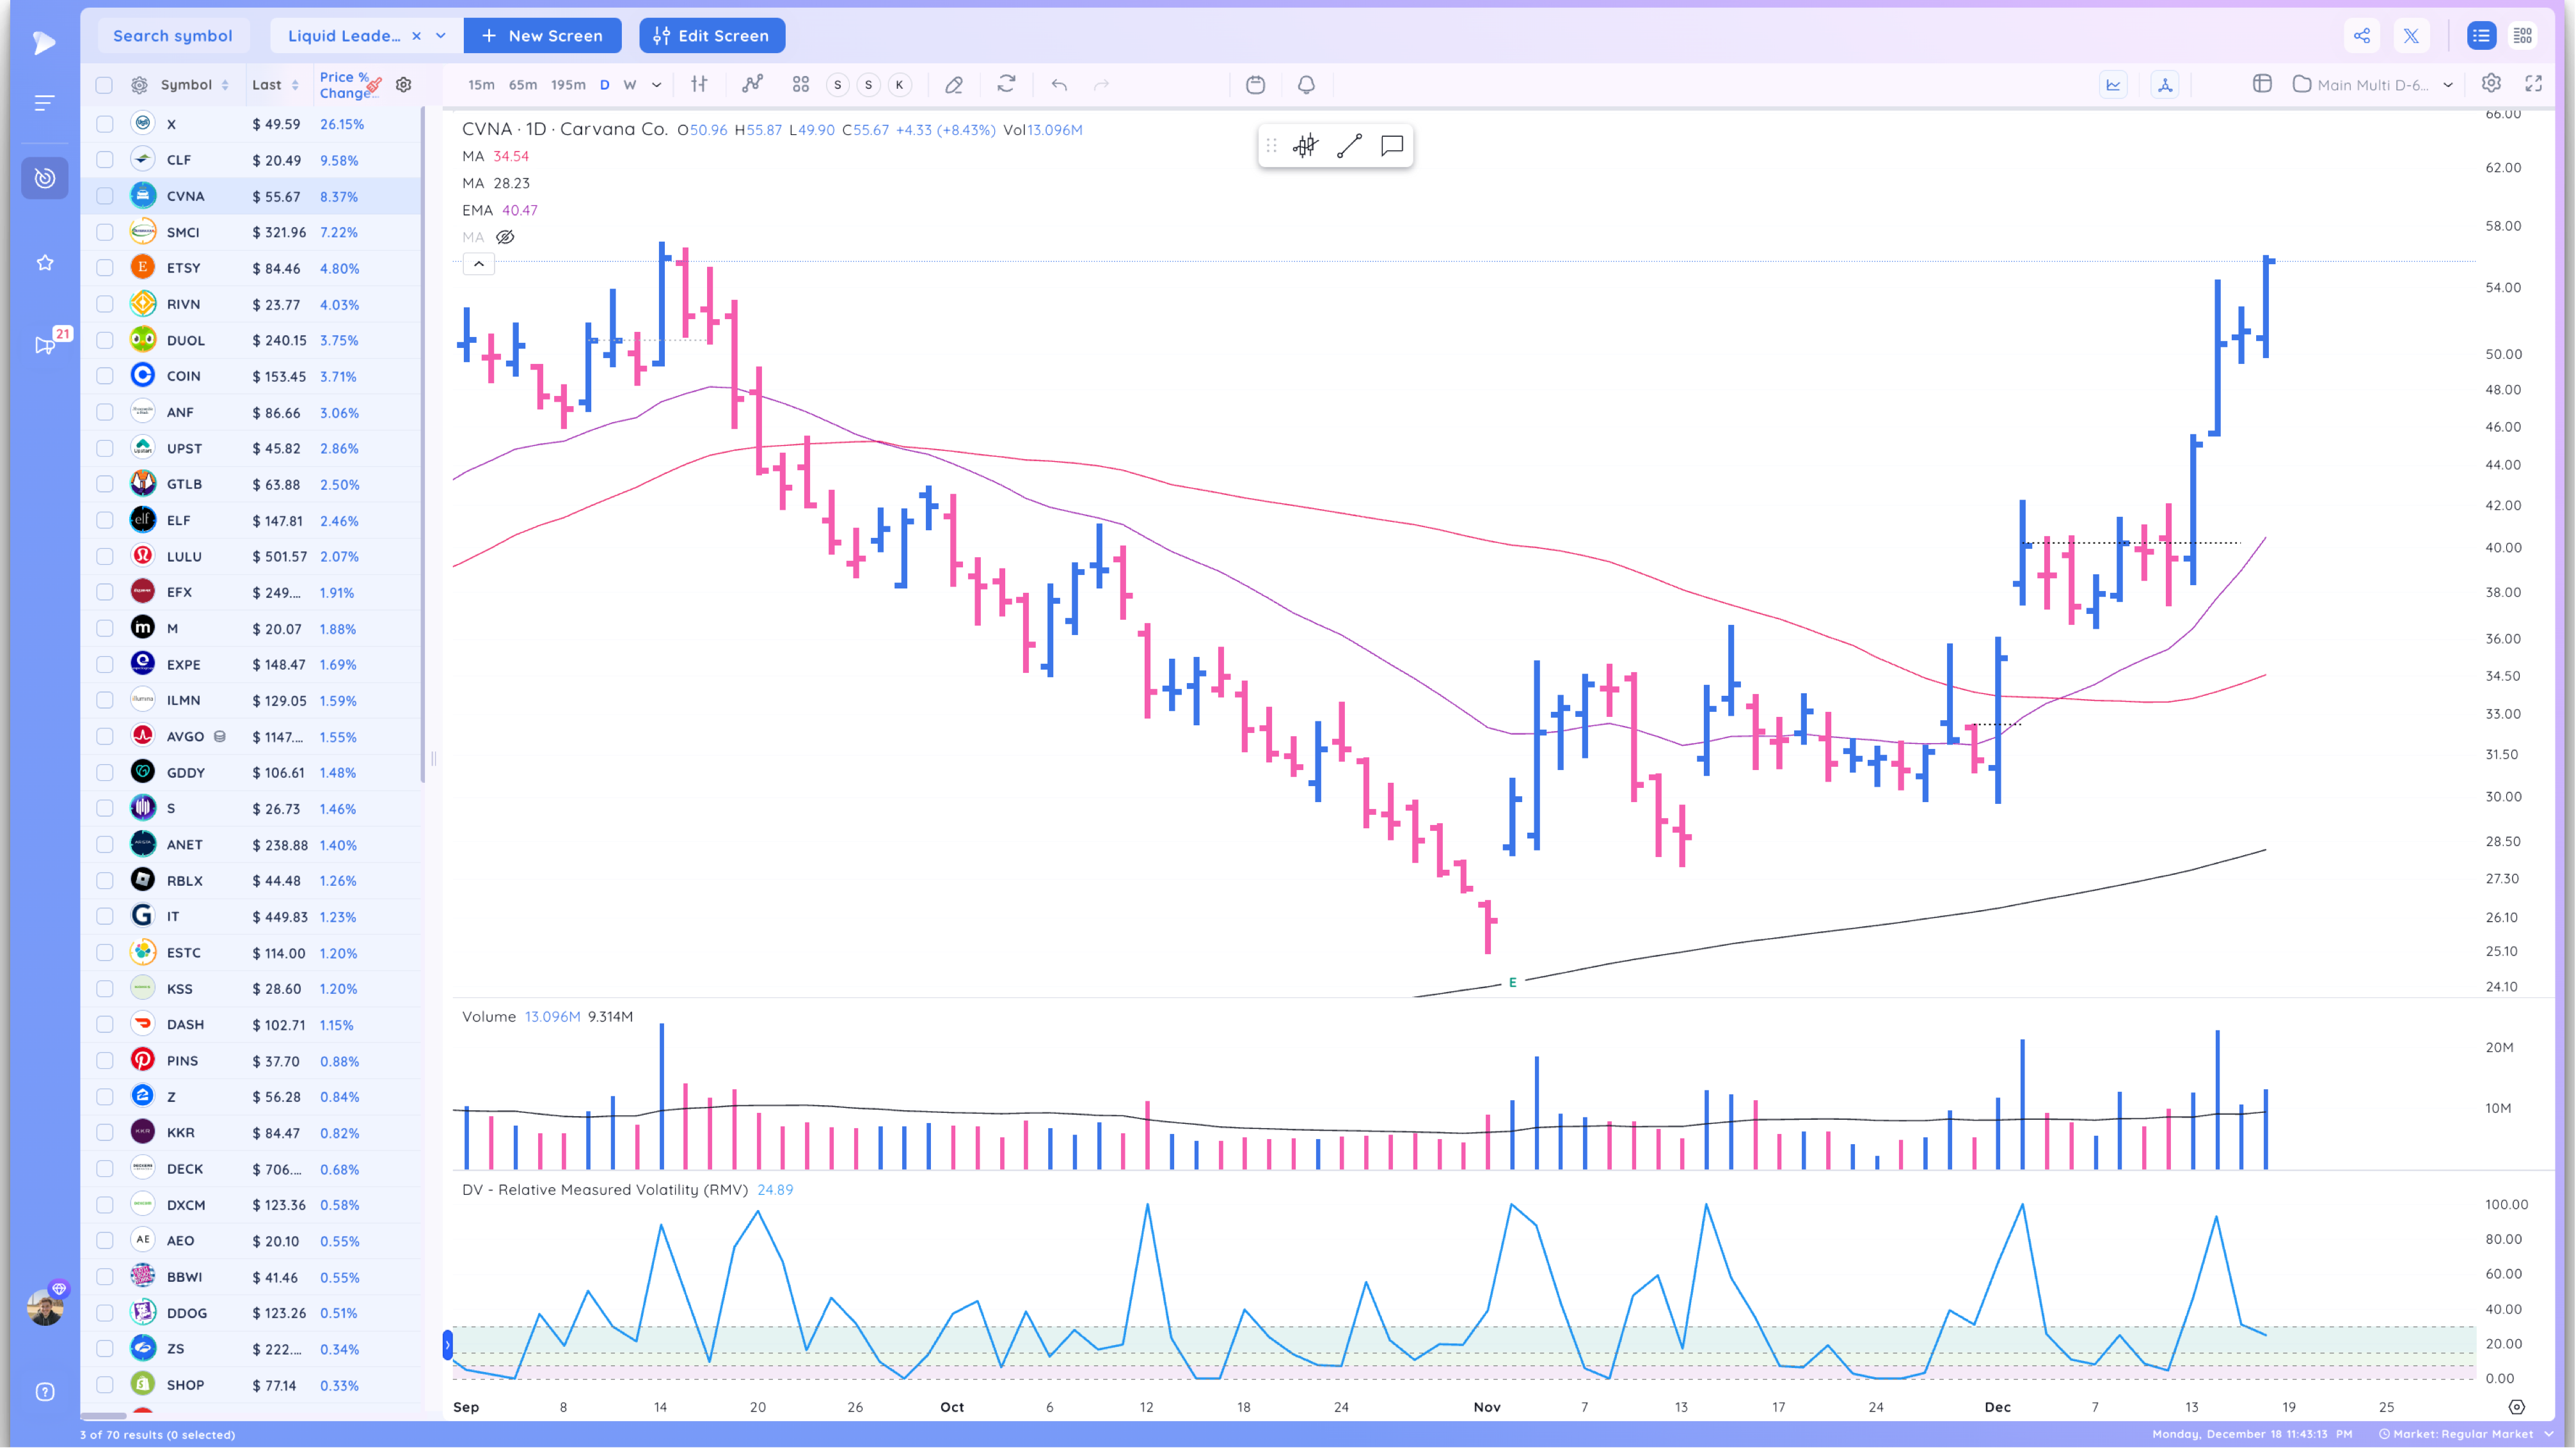Select the comment note tool

1392,146
